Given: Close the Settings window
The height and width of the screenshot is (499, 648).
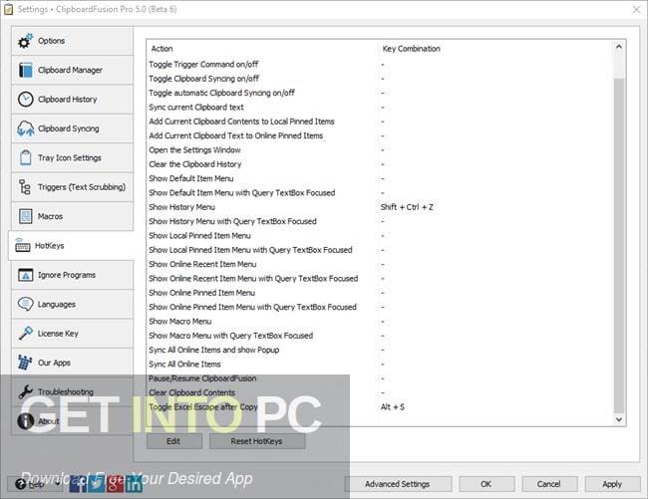Looking at the screenshot, I should (x=636, y=9).
